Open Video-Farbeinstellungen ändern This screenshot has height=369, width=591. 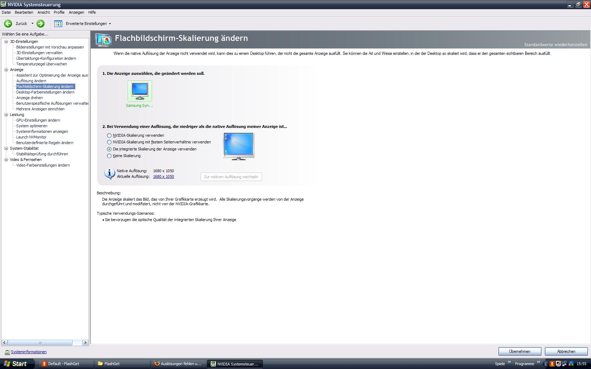tap(43, 165)
